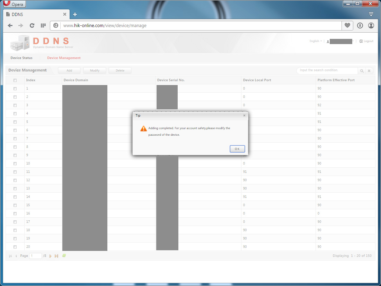Screen dimensions: 381x286
Task: Click the Logout link
Action: pyautogui.click(x=366, y=41)
